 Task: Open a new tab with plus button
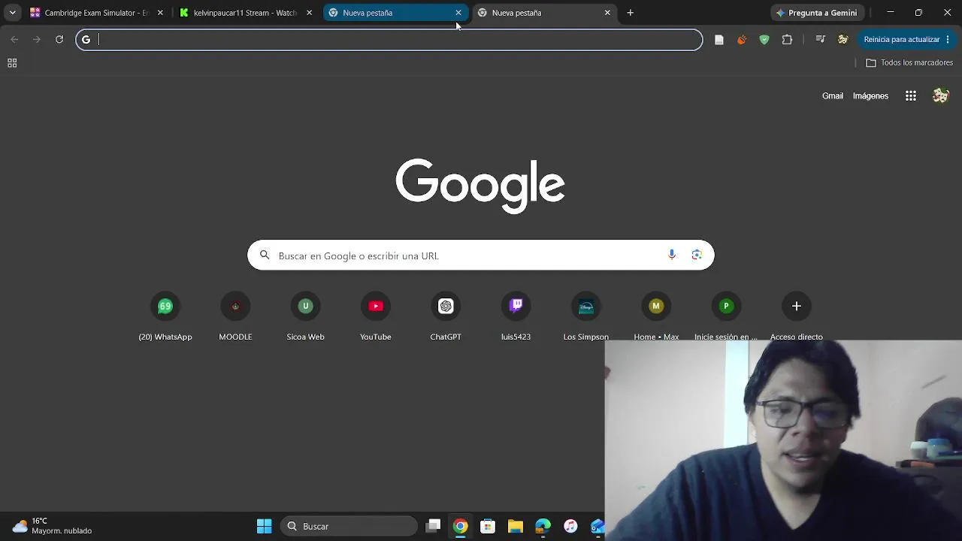[631, 13]
